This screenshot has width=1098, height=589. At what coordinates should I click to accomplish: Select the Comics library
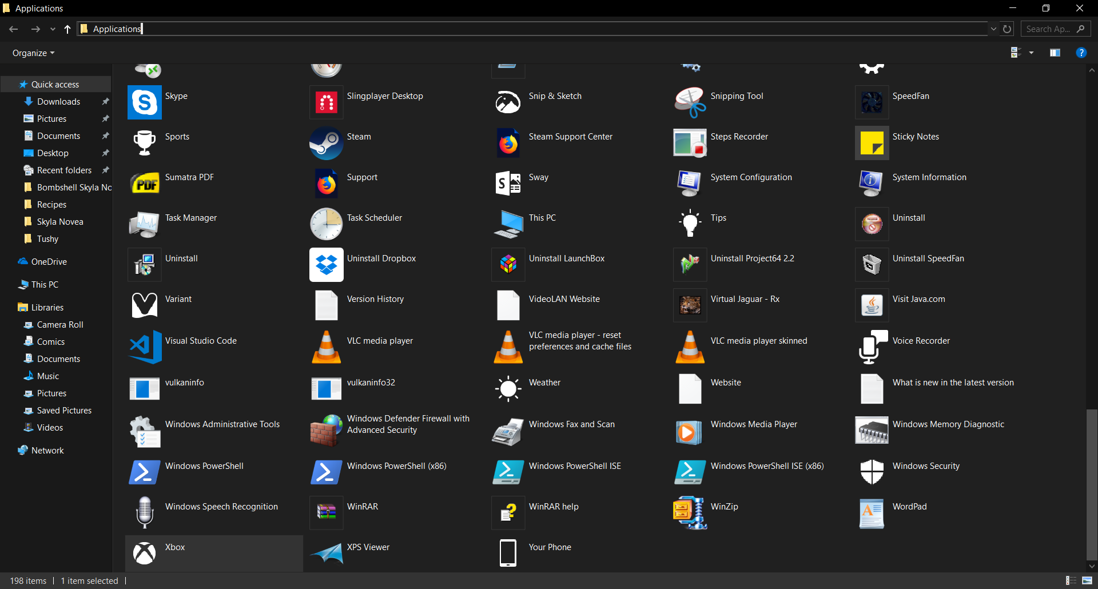(x=51, y=341)
